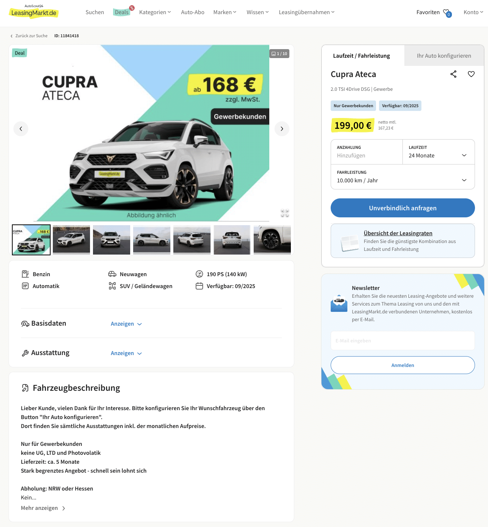Screen dimensions: 488x527
Task: Open Favoriten heart icon in header
Action: click(x=447, y=13)
